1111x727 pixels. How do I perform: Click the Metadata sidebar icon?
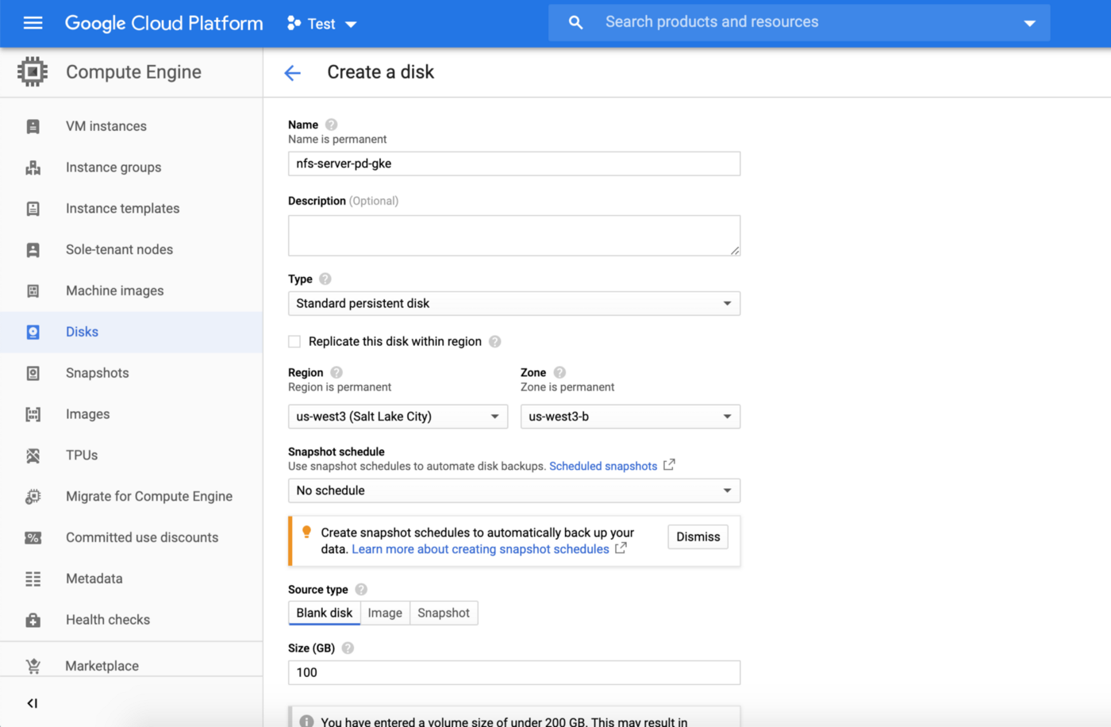coord(33,579)
